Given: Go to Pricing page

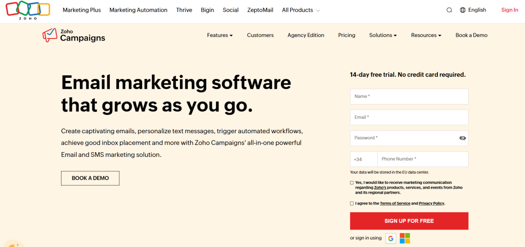Looking at the screenshot, I should [347, 35].
